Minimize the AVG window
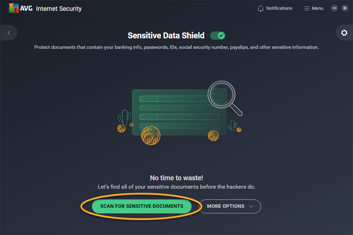This screenshot has height=235, width=353. (x=334, y=8)
